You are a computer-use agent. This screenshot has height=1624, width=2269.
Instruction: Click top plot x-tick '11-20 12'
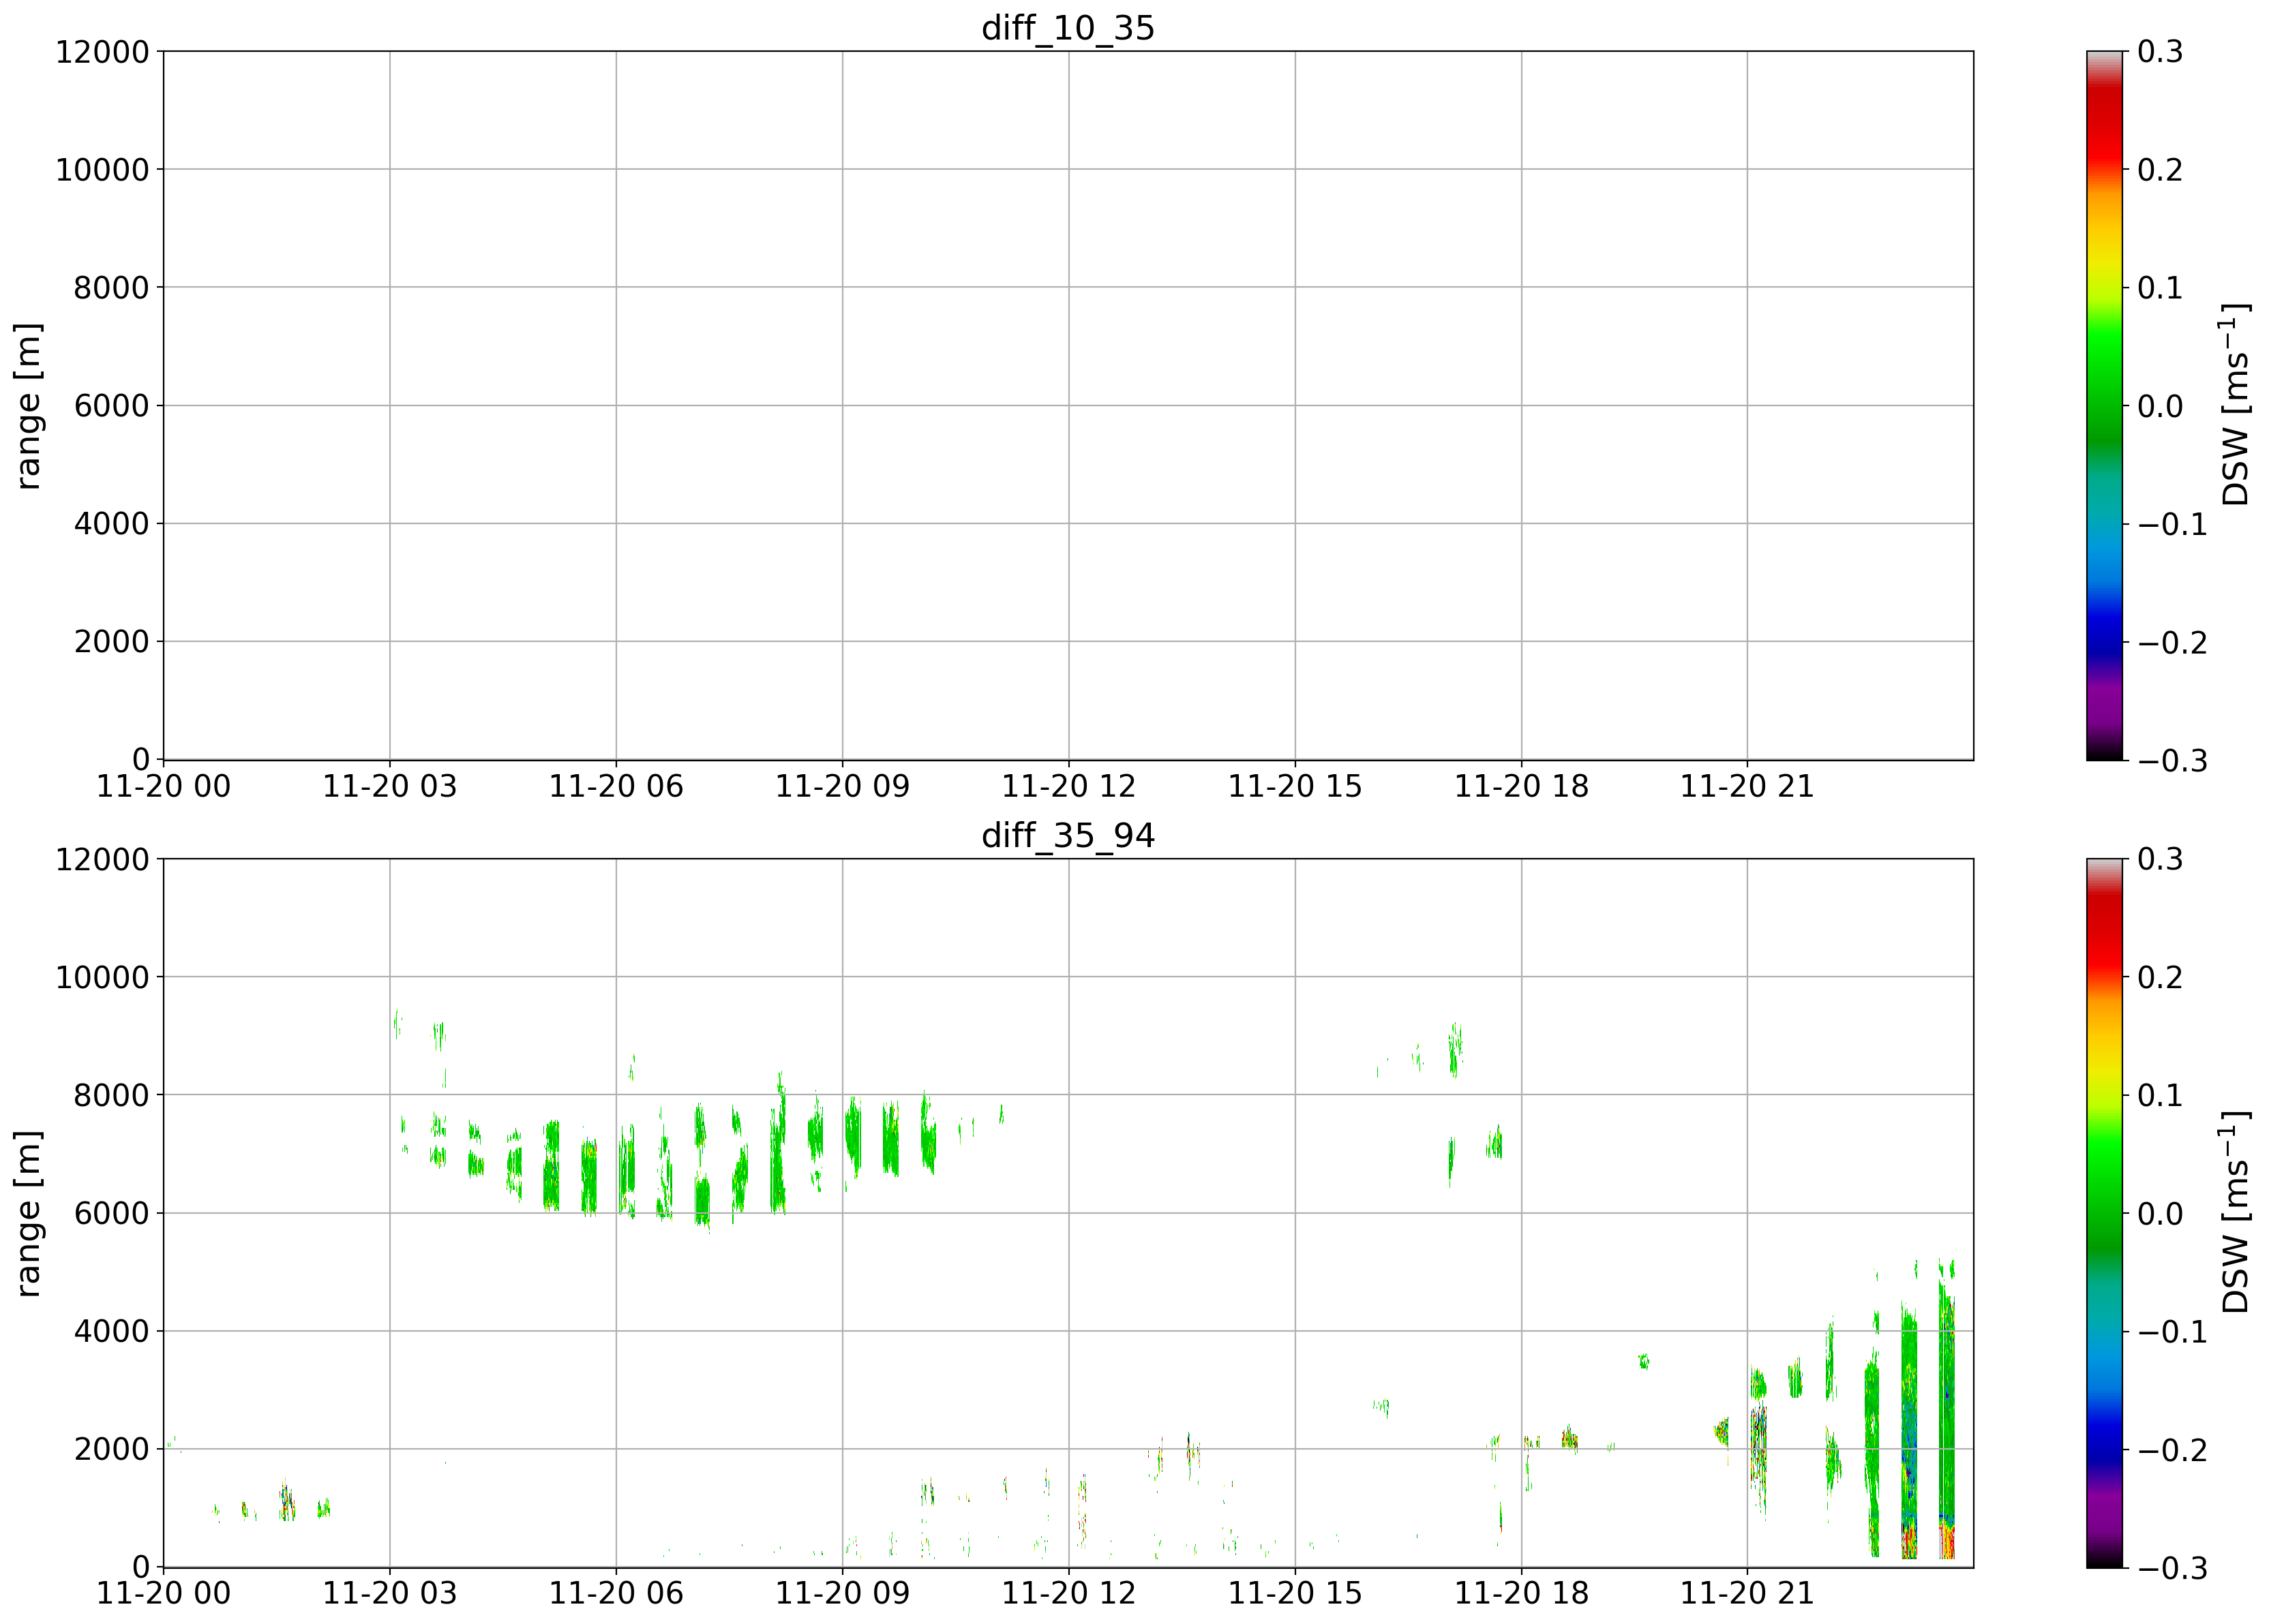click(x=1068, y=787)
